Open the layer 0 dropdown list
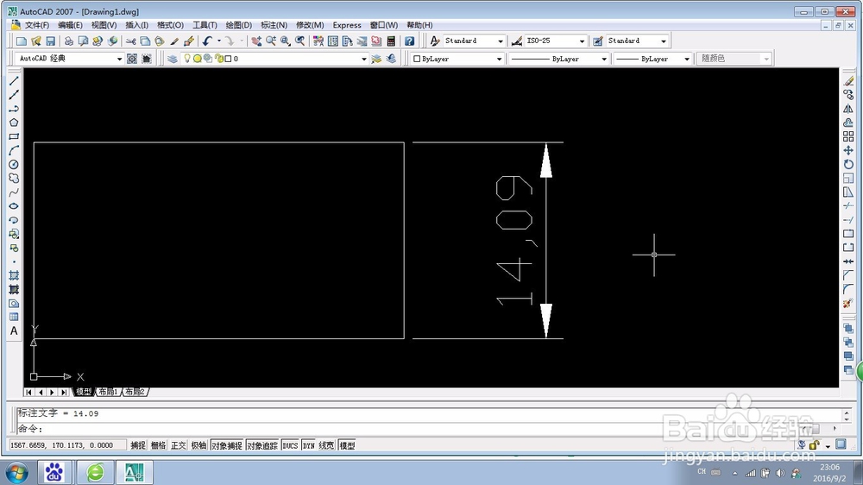The image size is (863, 485). [364, 59]
